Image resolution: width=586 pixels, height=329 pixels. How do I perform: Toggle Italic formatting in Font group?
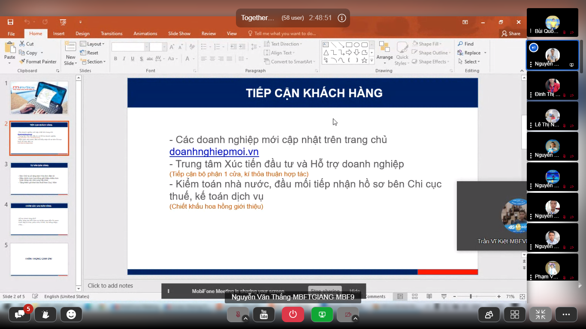(x=124, y=59)
